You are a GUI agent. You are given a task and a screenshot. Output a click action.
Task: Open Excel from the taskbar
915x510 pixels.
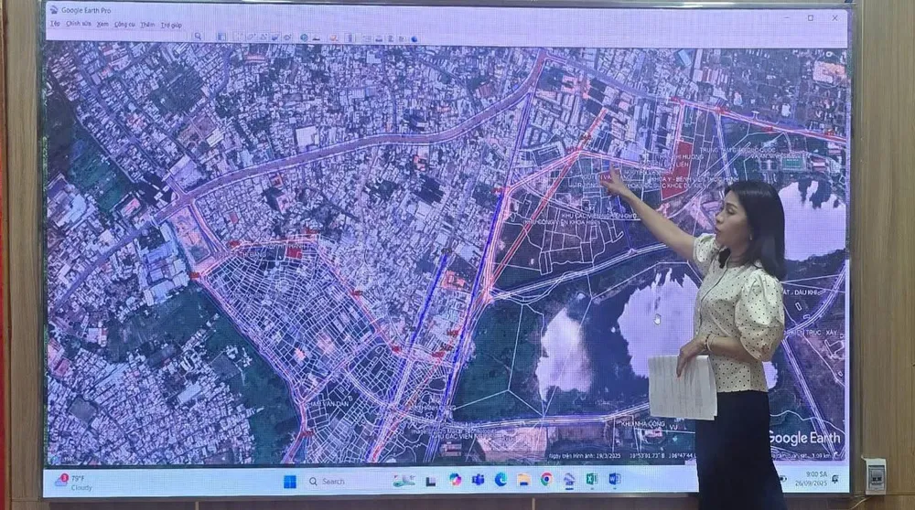(591, 479)
